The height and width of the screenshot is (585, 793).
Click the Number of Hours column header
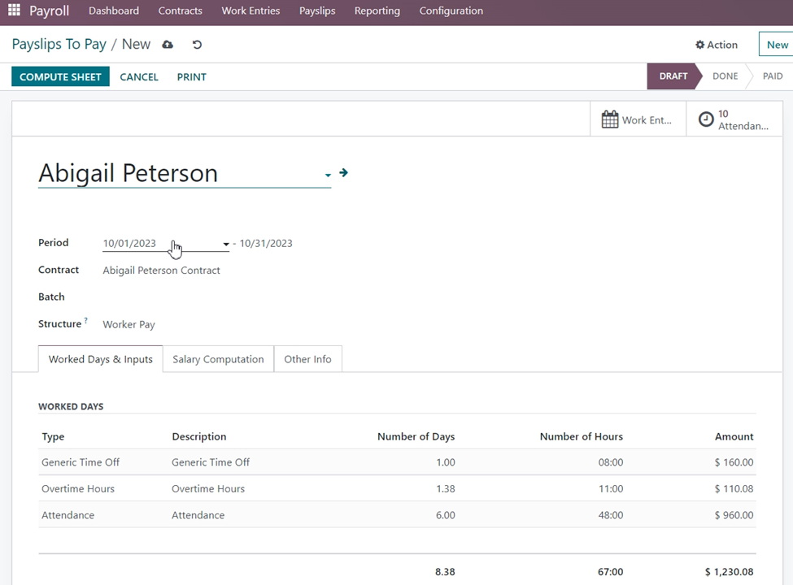click(581, 436)
